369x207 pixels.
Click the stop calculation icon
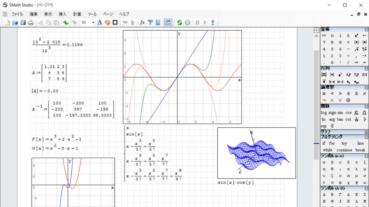coord(188,22)
